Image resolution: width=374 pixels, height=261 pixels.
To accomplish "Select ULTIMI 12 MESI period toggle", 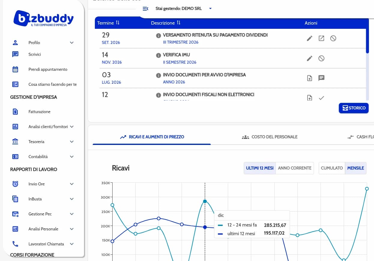I will 260,168.
